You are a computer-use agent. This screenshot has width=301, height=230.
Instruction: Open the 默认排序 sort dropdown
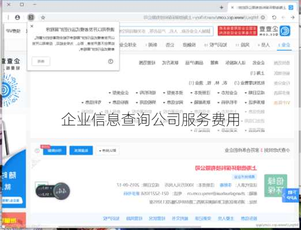pyautogui.click(x=108, y=151)
